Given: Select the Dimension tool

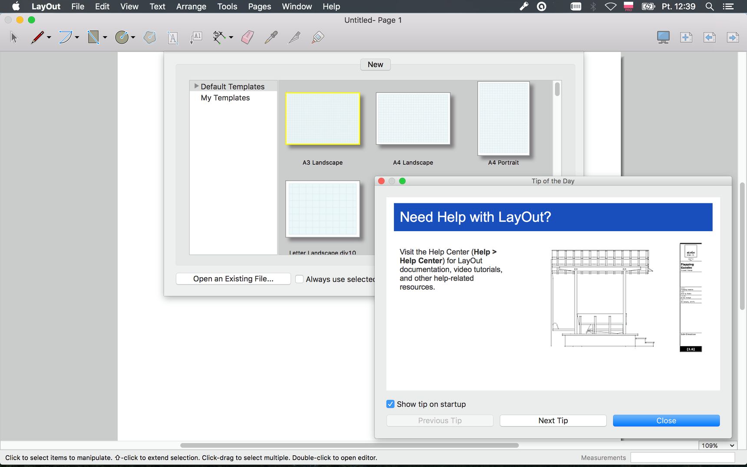Looking at the screenshot, I should tap(219, 37).
